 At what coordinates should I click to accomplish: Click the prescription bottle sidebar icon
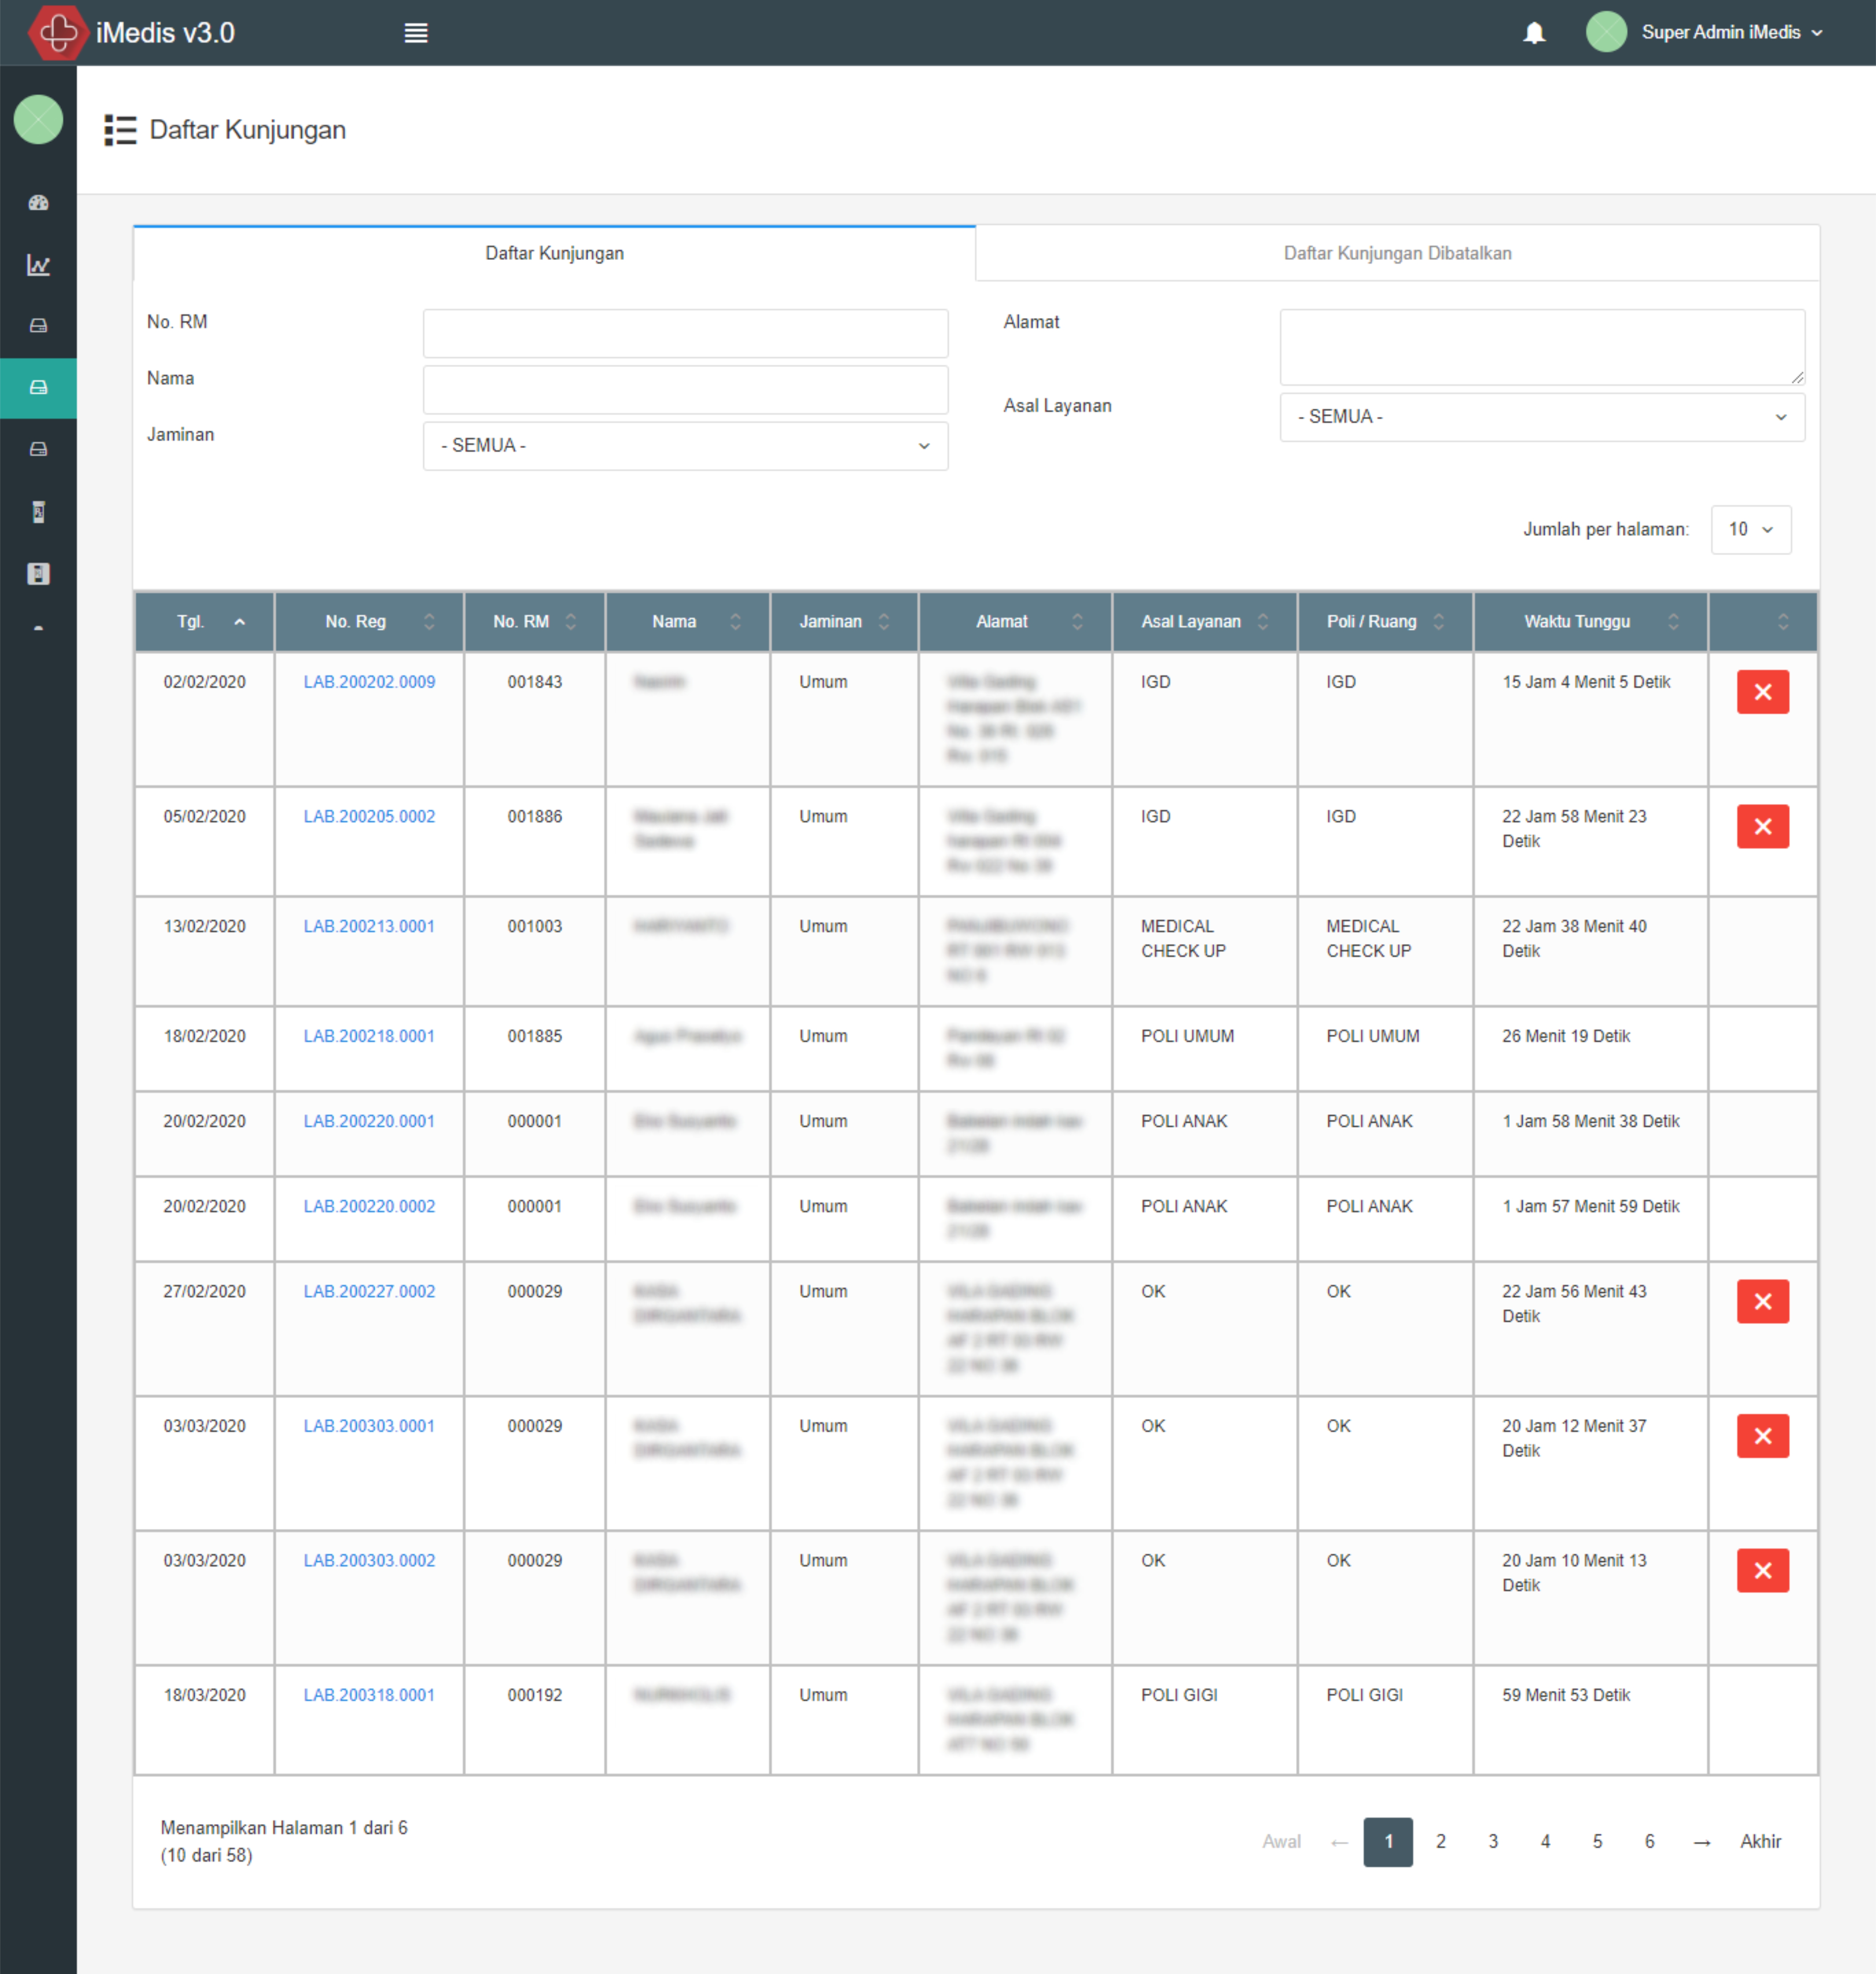[38, 512]
